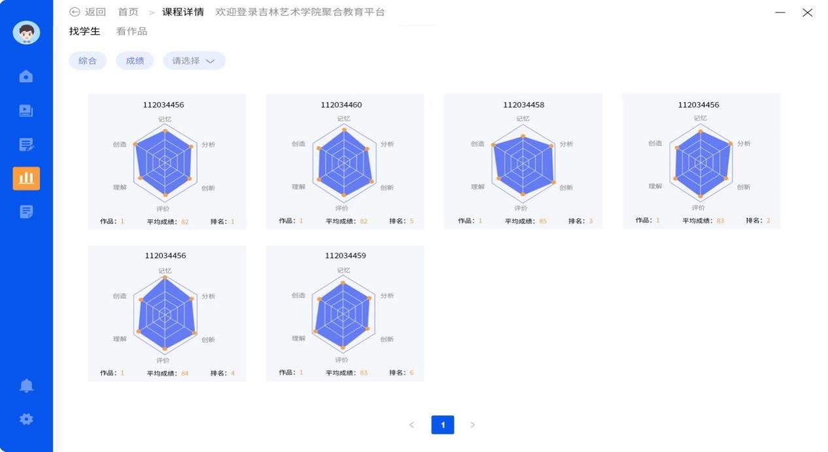
Task: Open the notes document sidebar icon
Action: tap(26, 211)
